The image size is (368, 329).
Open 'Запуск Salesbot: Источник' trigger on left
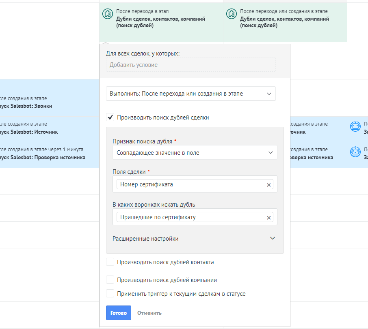tap(28, 132)
